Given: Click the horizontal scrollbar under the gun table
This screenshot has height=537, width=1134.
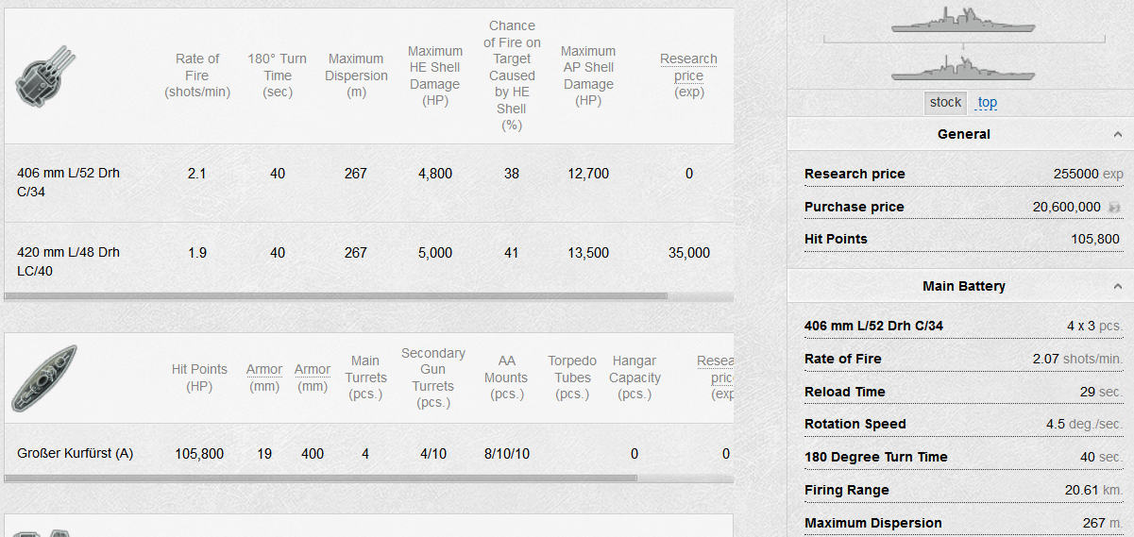Looking at the screenshot, I should [x=335, y=296].
